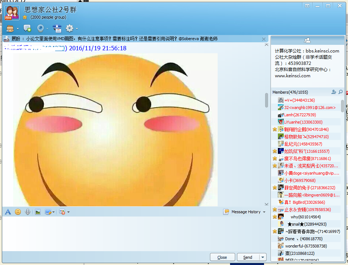Viewport: 348px width, 265px height.
Task: Click the Send button
Action: click(x=248, y=257)
